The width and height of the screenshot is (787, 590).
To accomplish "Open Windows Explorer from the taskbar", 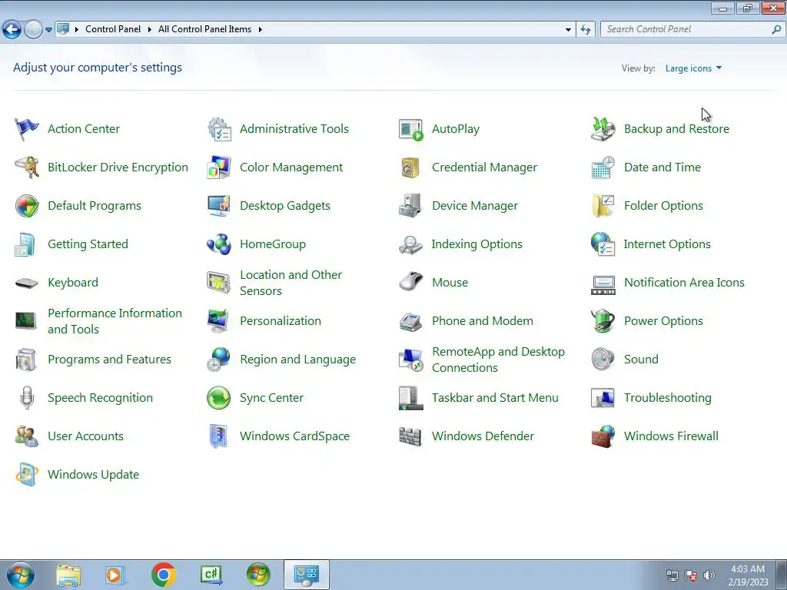I will click(x=68, y=575).
